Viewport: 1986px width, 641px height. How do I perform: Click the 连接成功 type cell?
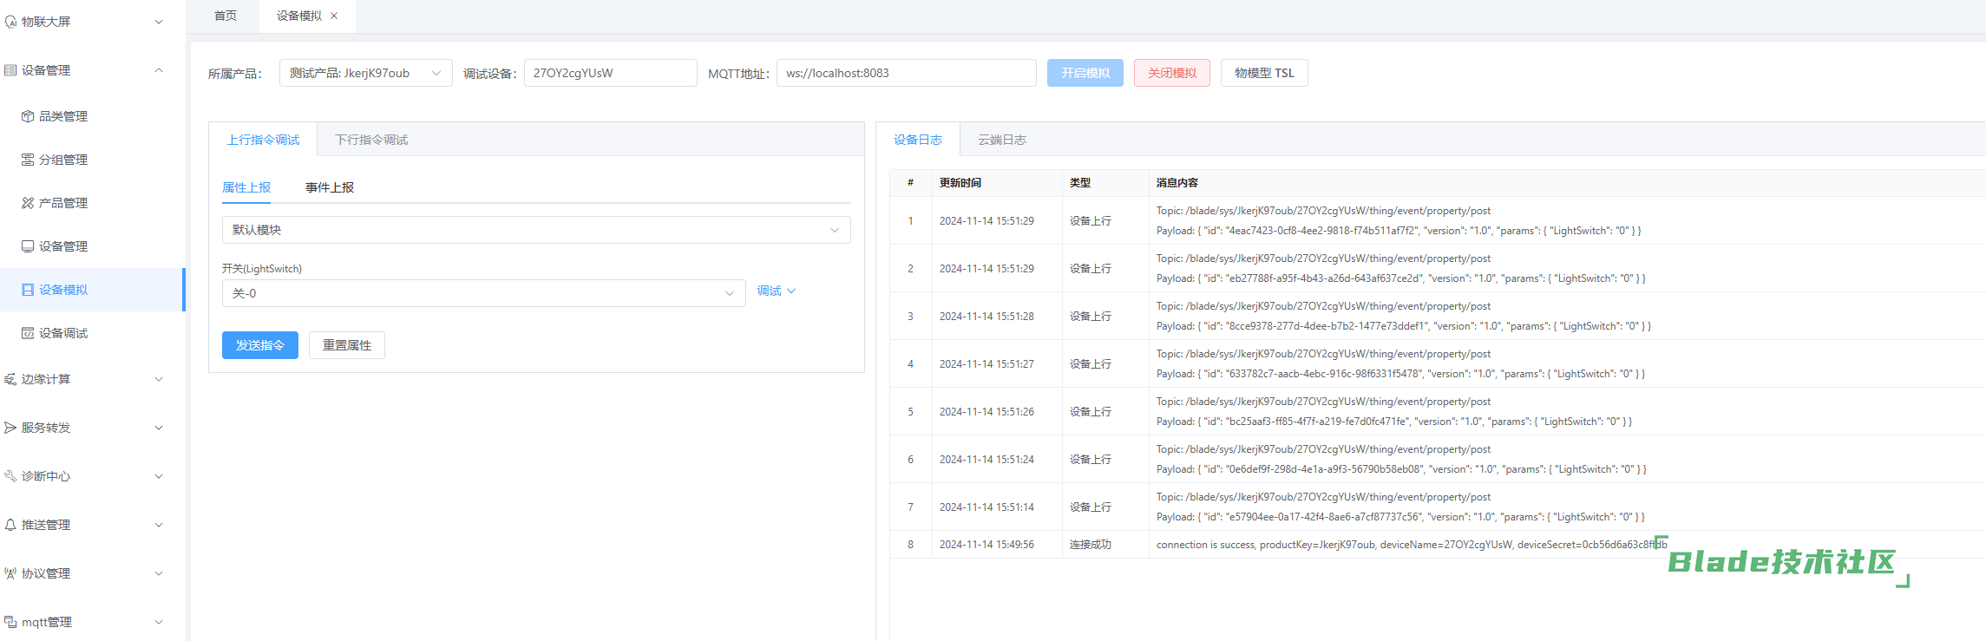point(1091,545)
